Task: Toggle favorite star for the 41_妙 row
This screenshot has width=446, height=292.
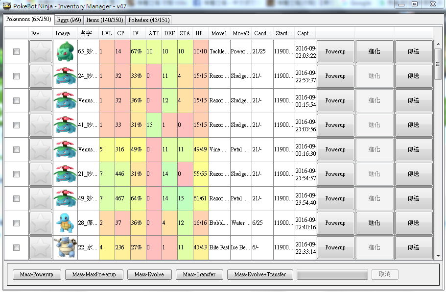Action: (x=41, y=125)
